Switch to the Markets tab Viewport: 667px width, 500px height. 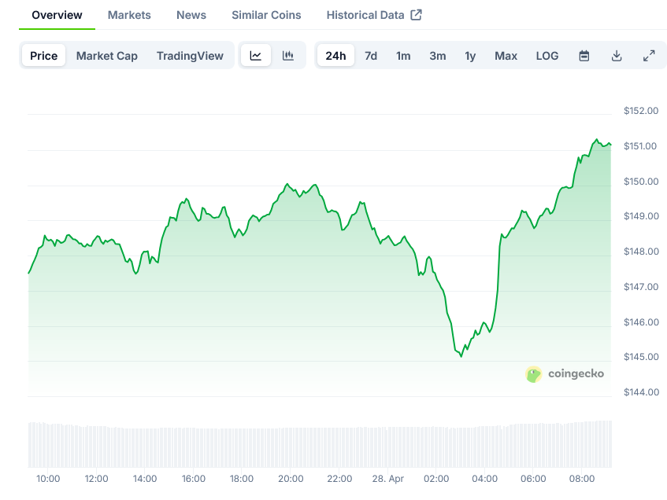129,15
